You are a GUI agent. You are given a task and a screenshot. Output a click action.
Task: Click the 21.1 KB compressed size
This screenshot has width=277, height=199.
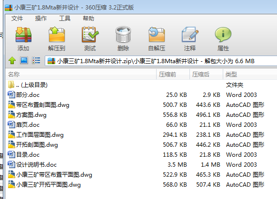click(210, 125)
